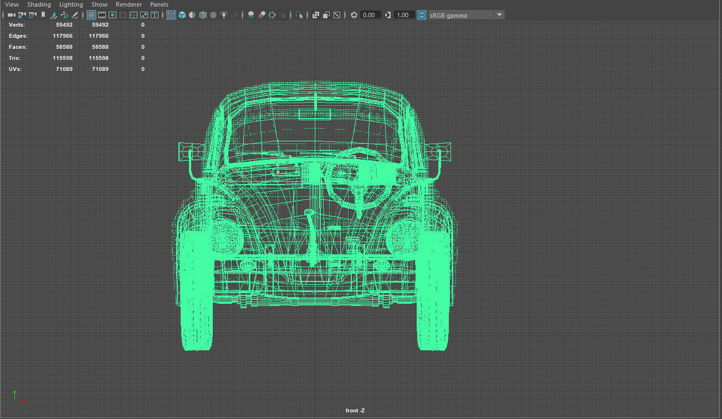Viewport: 722px width, 419px height.
Task: Click the Gamma value field 1.00
Action: click(404, 15)
